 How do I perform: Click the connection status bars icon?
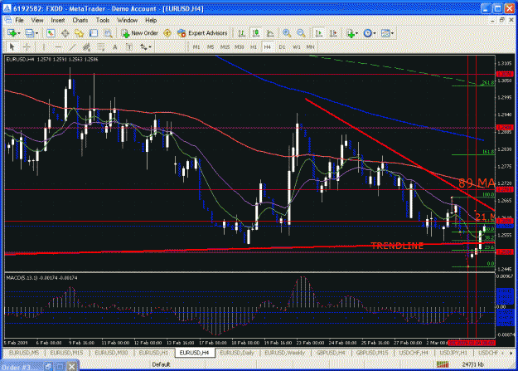(x=443, y=364)
